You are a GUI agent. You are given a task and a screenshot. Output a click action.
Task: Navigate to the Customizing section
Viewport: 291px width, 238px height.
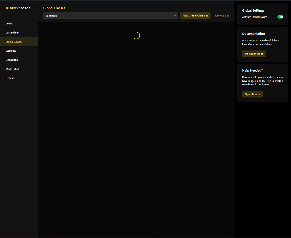tap(12, 33)
